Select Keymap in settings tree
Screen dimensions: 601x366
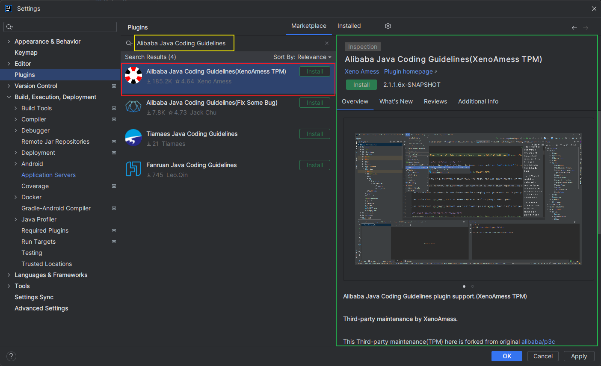click(26, 53)
